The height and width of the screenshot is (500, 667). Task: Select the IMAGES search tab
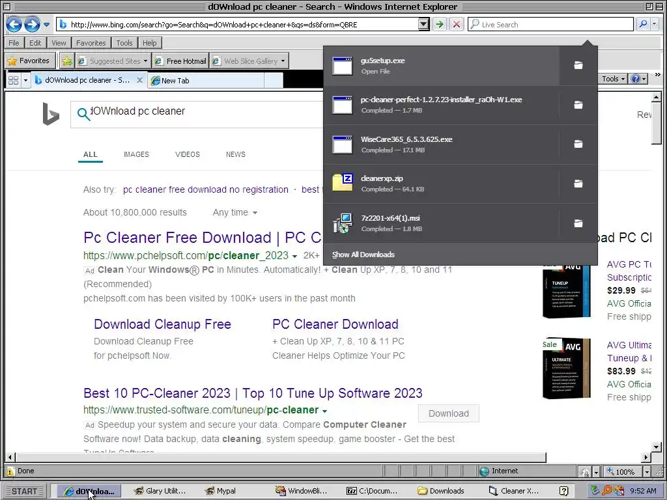coord(136,154)
